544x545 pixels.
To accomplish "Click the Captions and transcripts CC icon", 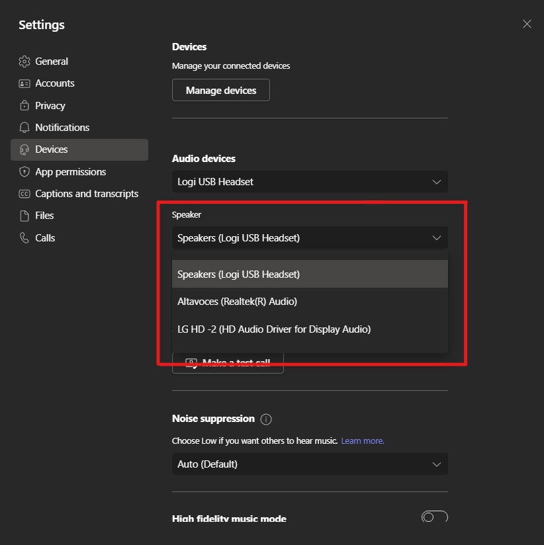I will coord(24,194).
